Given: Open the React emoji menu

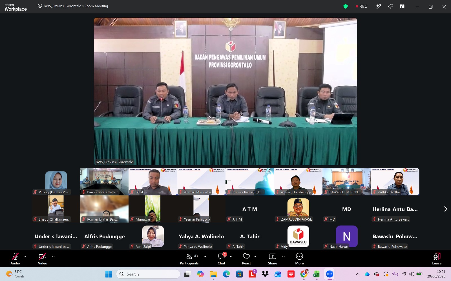Looking at the screenshot, I should coord(246,259).
